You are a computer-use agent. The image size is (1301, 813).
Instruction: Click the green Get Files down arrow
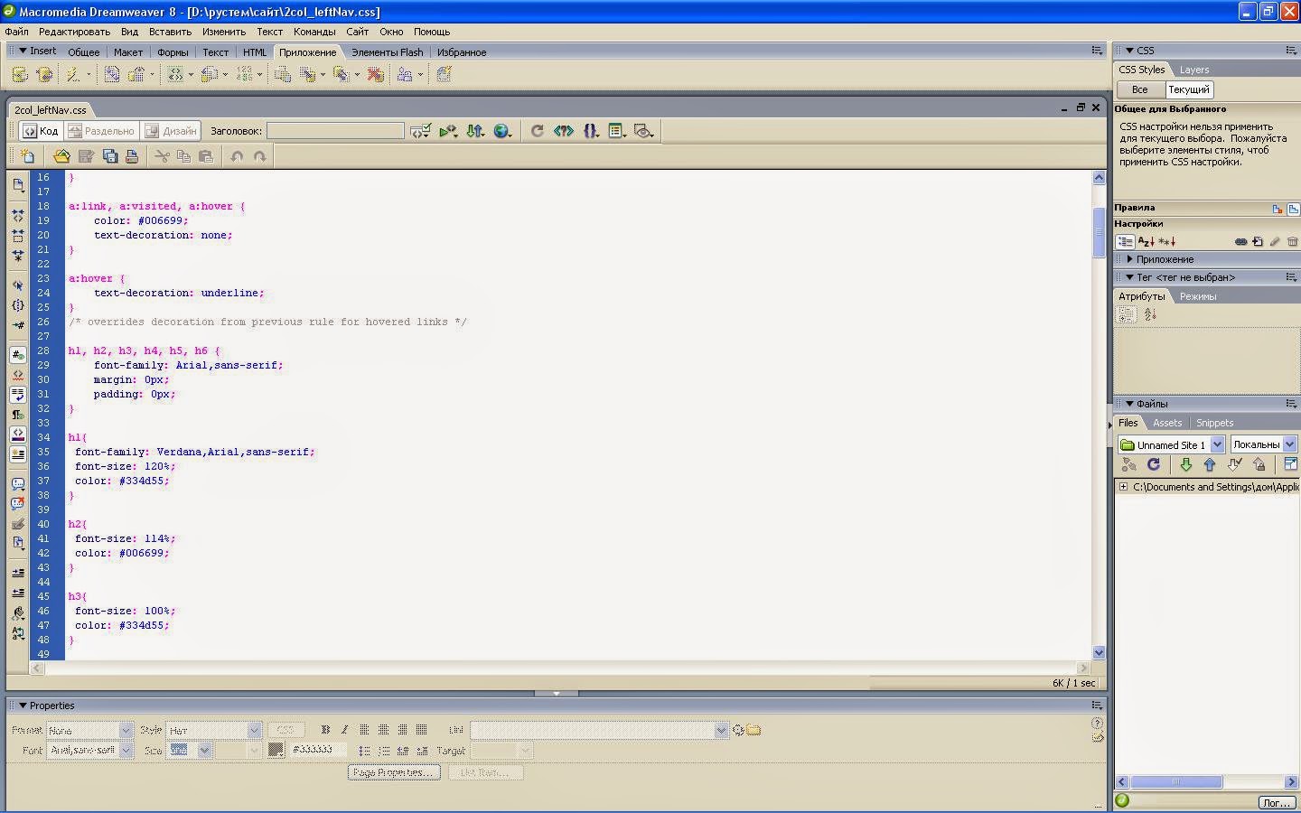[x=1186, y=464]
